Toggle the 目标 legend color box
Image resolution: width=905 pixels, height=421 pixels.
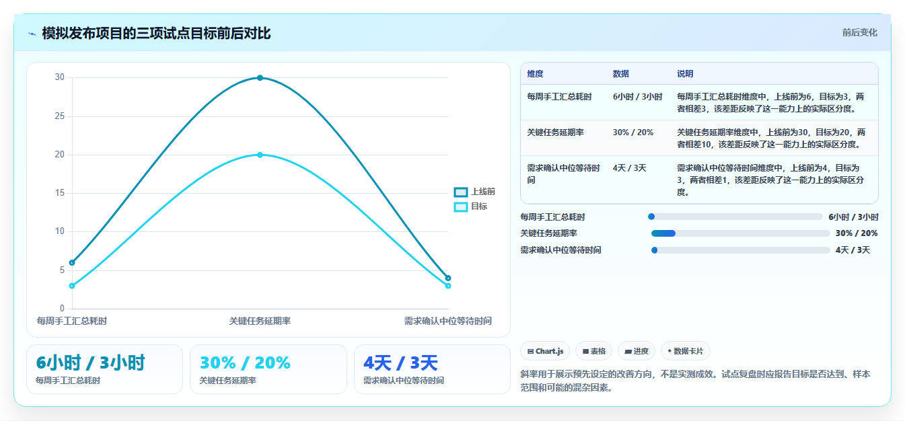tap(461, 207)
